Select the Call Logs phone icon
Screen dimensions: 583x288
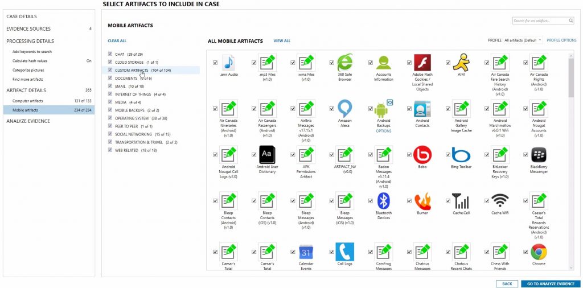pos(345,252)
